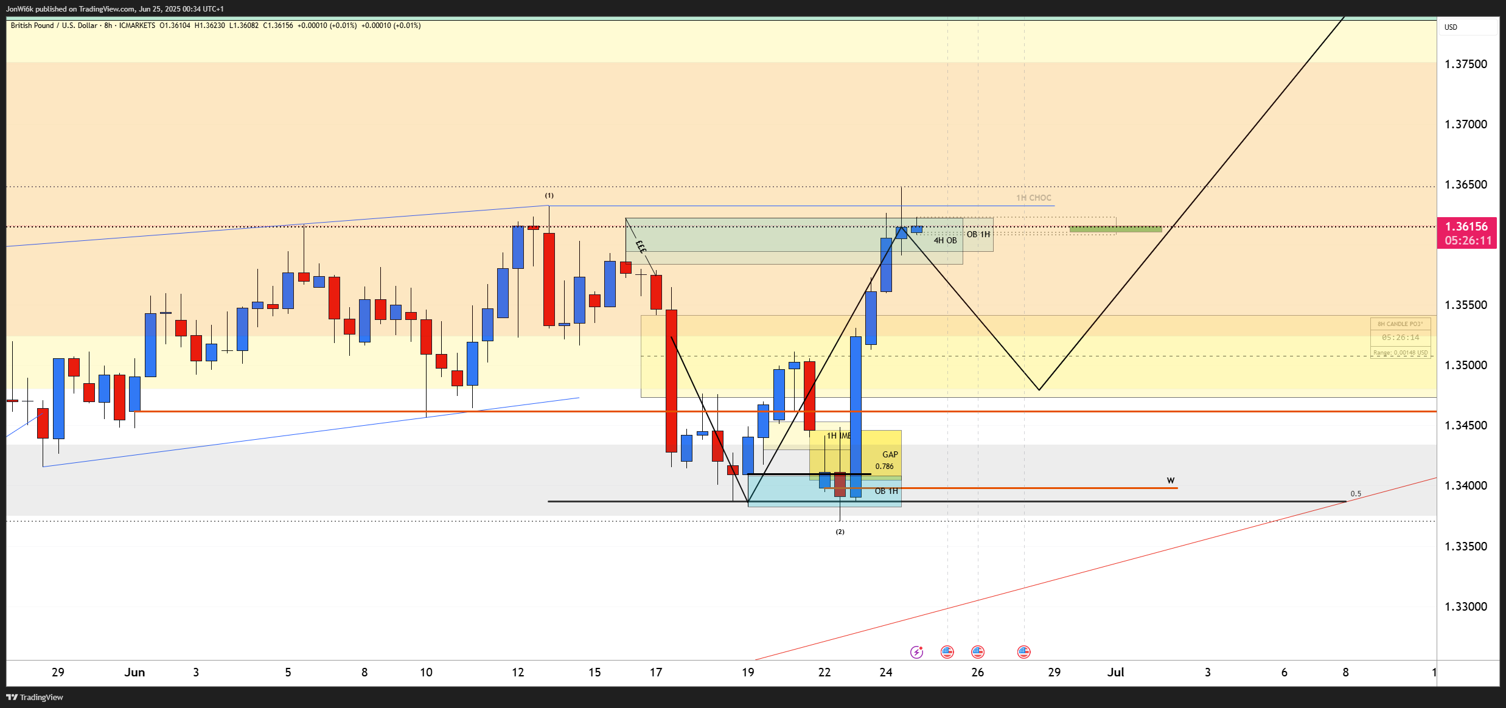Click the Jul date label on time axis
The image size is (1506, 708).
coord(1115,672)
